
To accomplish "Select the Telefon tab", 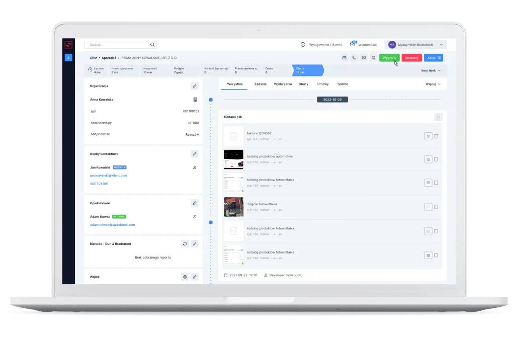I will tap(342, 84).
